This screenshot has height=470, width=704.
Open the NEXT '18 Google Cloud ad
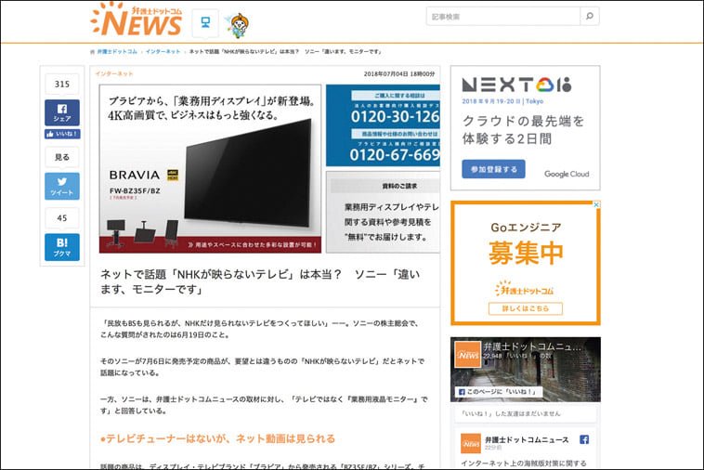click(x=526, y=128)
